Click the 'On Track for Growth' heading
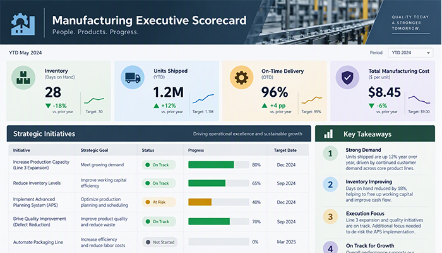This screenshot has height=253, width=442. pyautogui.click(x=370, y=245)
